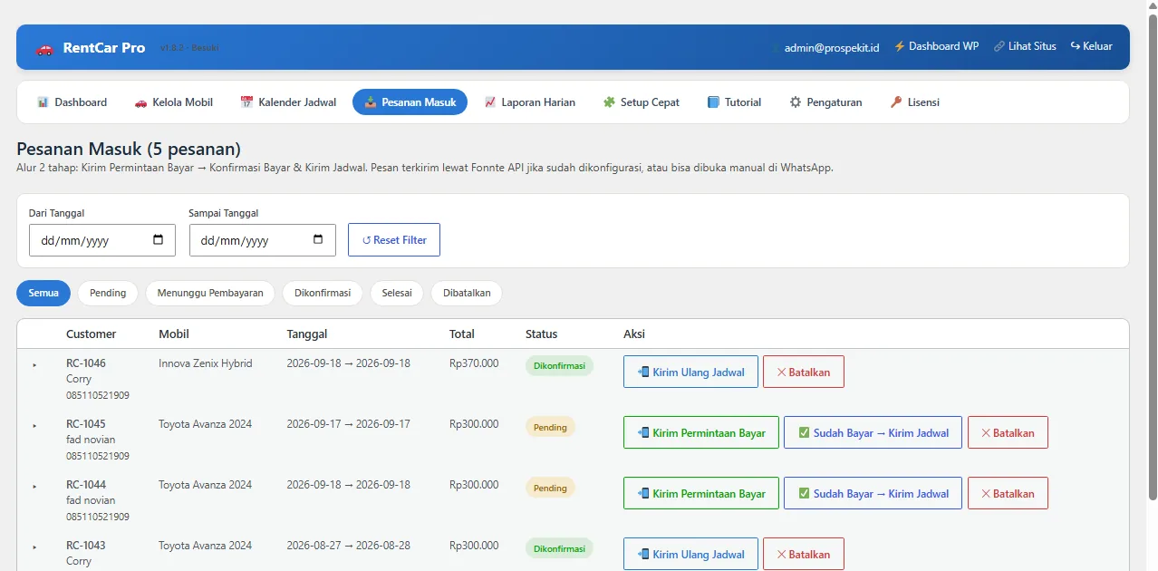Click Kirim Permintaan Bayar for RC-1045

coord(701,432)
